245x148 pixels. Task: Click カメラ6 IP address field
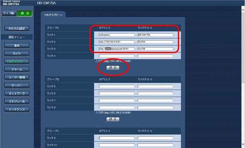pos(117,93)
